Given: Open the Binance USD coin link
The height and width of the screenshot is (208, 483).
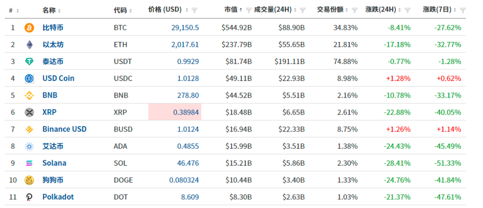Looking at the screenshot, I should (64, 129).
